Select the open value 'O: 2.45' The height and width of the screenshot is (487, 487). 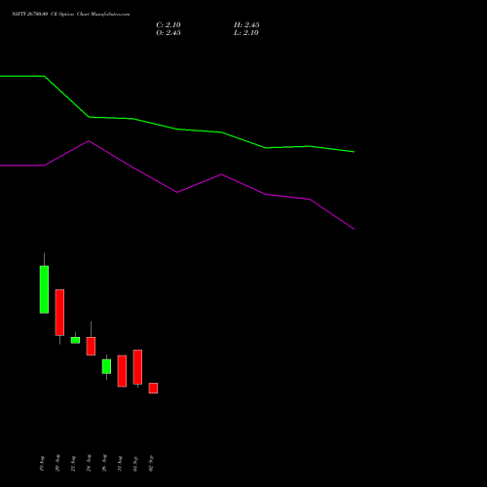point(169,33)
